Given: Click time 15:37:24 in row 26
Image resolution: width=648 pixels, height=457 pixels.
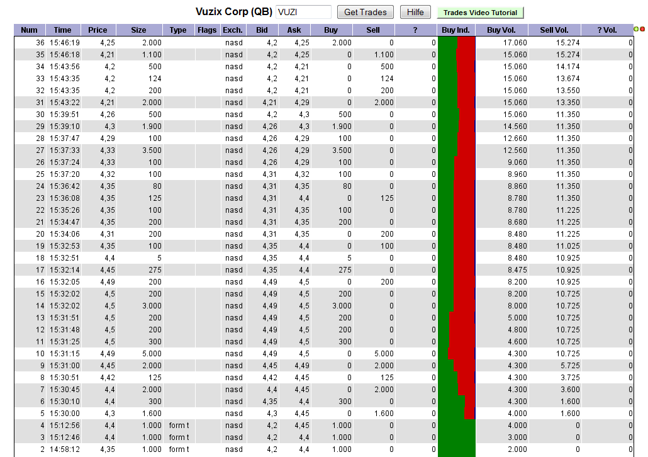Looking at the screenshot, I should click(x=65, y=162).
